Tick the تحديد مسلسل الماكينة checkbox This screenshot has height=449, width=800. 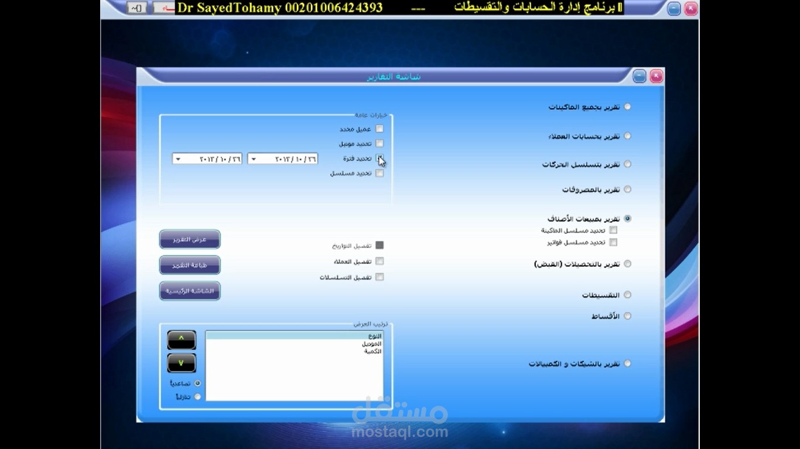[613, 230]
